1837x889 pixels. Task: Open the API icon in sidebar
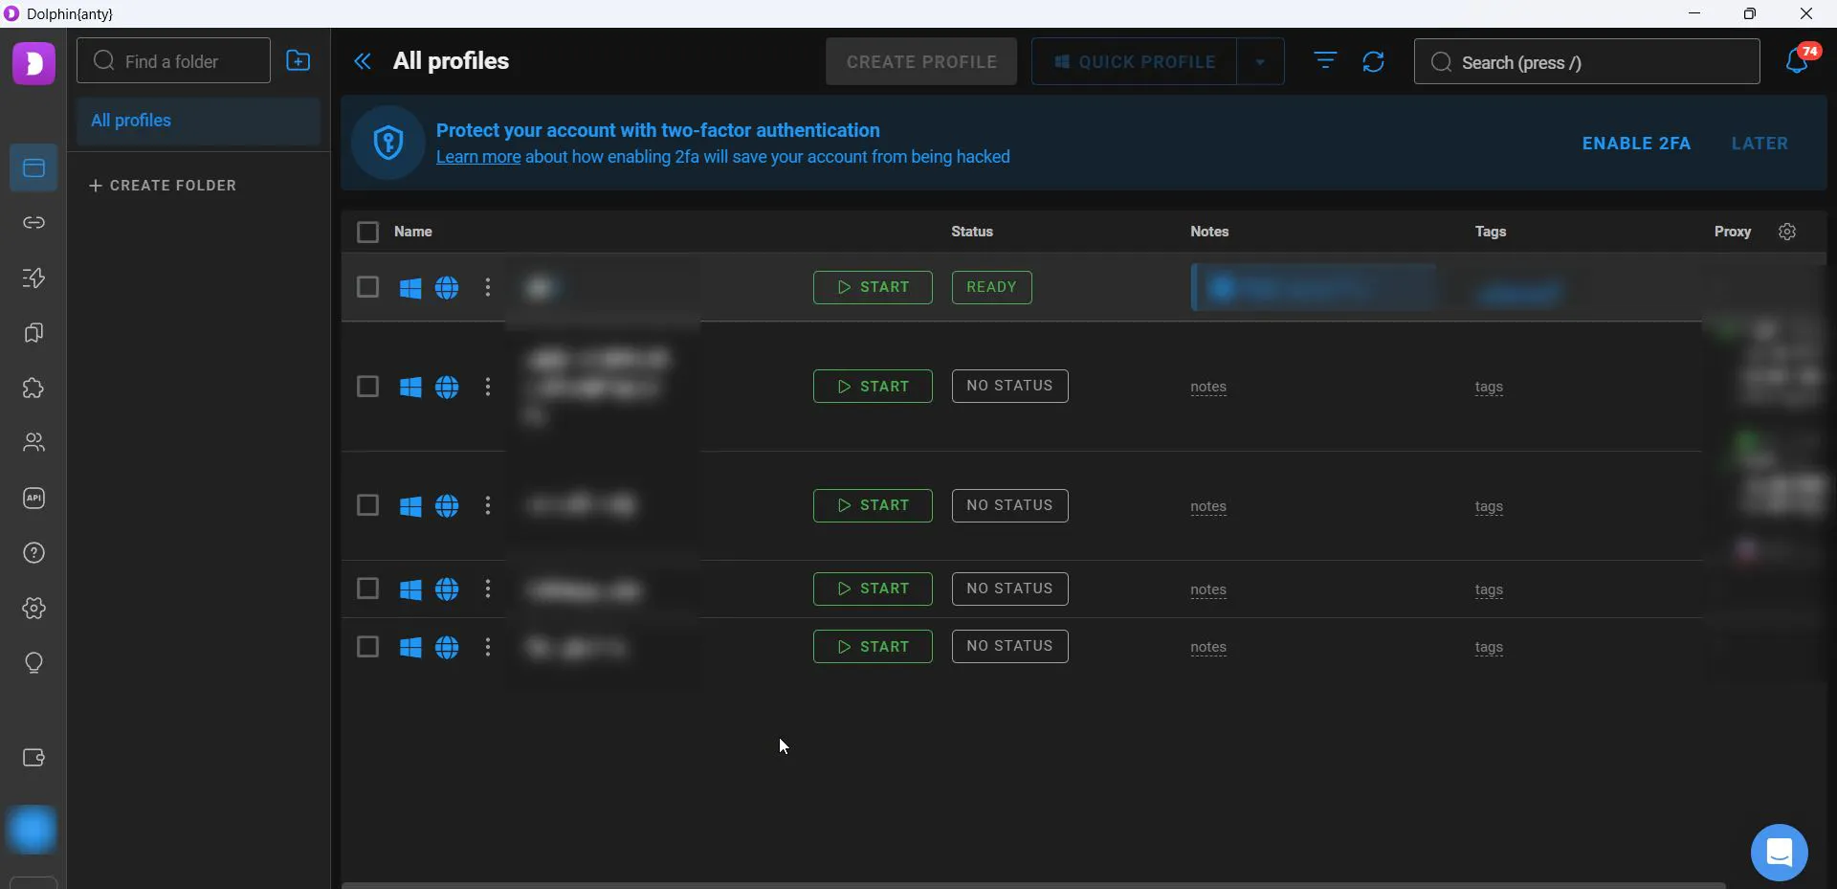pos(33,499)
